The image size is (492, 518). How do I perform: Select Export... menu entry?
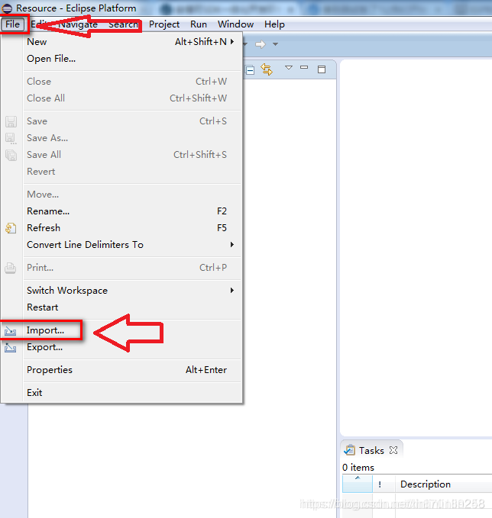[132, 347]
